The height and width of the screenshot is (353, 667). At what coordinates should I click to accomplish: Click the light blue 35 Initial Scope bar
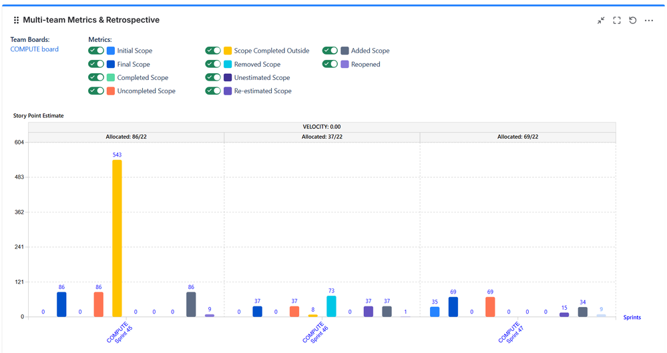[435, 312]
